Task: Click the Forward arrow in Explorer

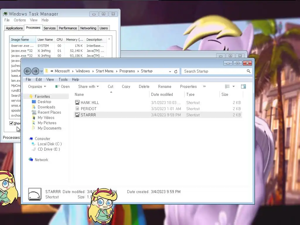Action: (35, 71)
